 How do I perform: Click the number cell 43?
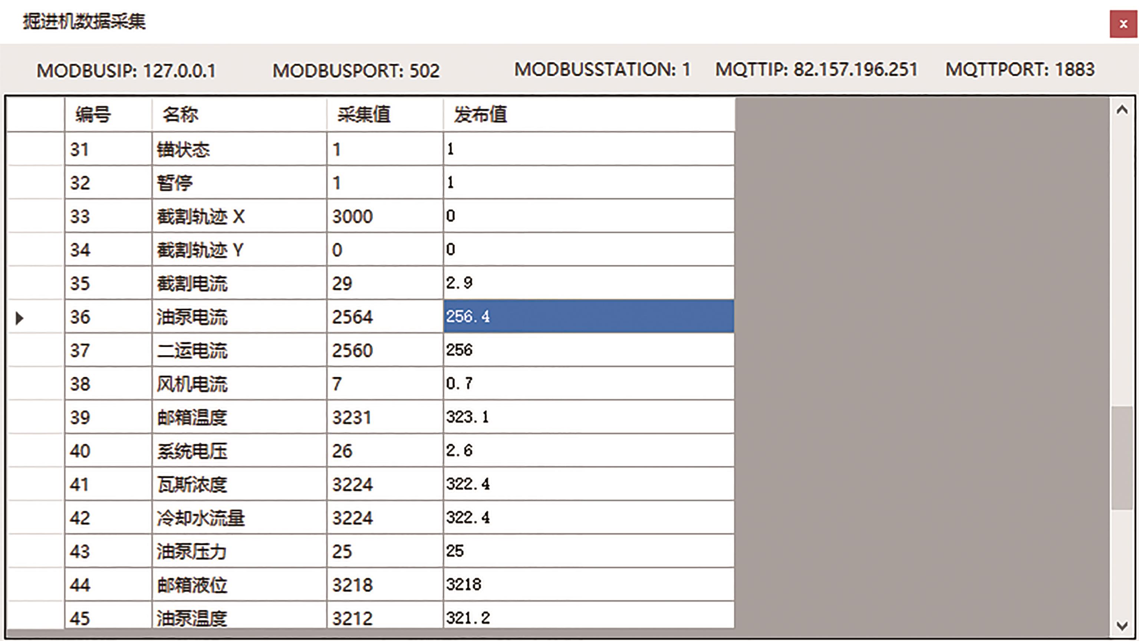(x=108, y=551)
